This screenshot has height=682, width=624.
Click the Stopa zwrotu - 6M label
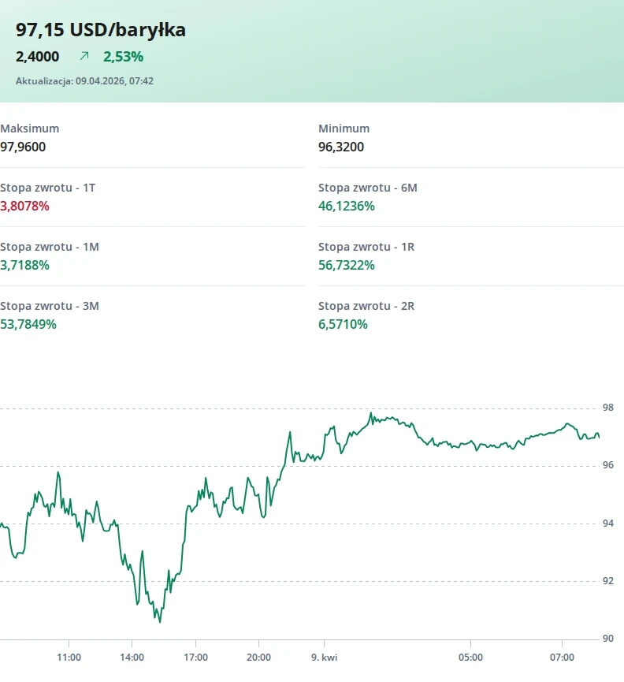(x=368, y=188)
